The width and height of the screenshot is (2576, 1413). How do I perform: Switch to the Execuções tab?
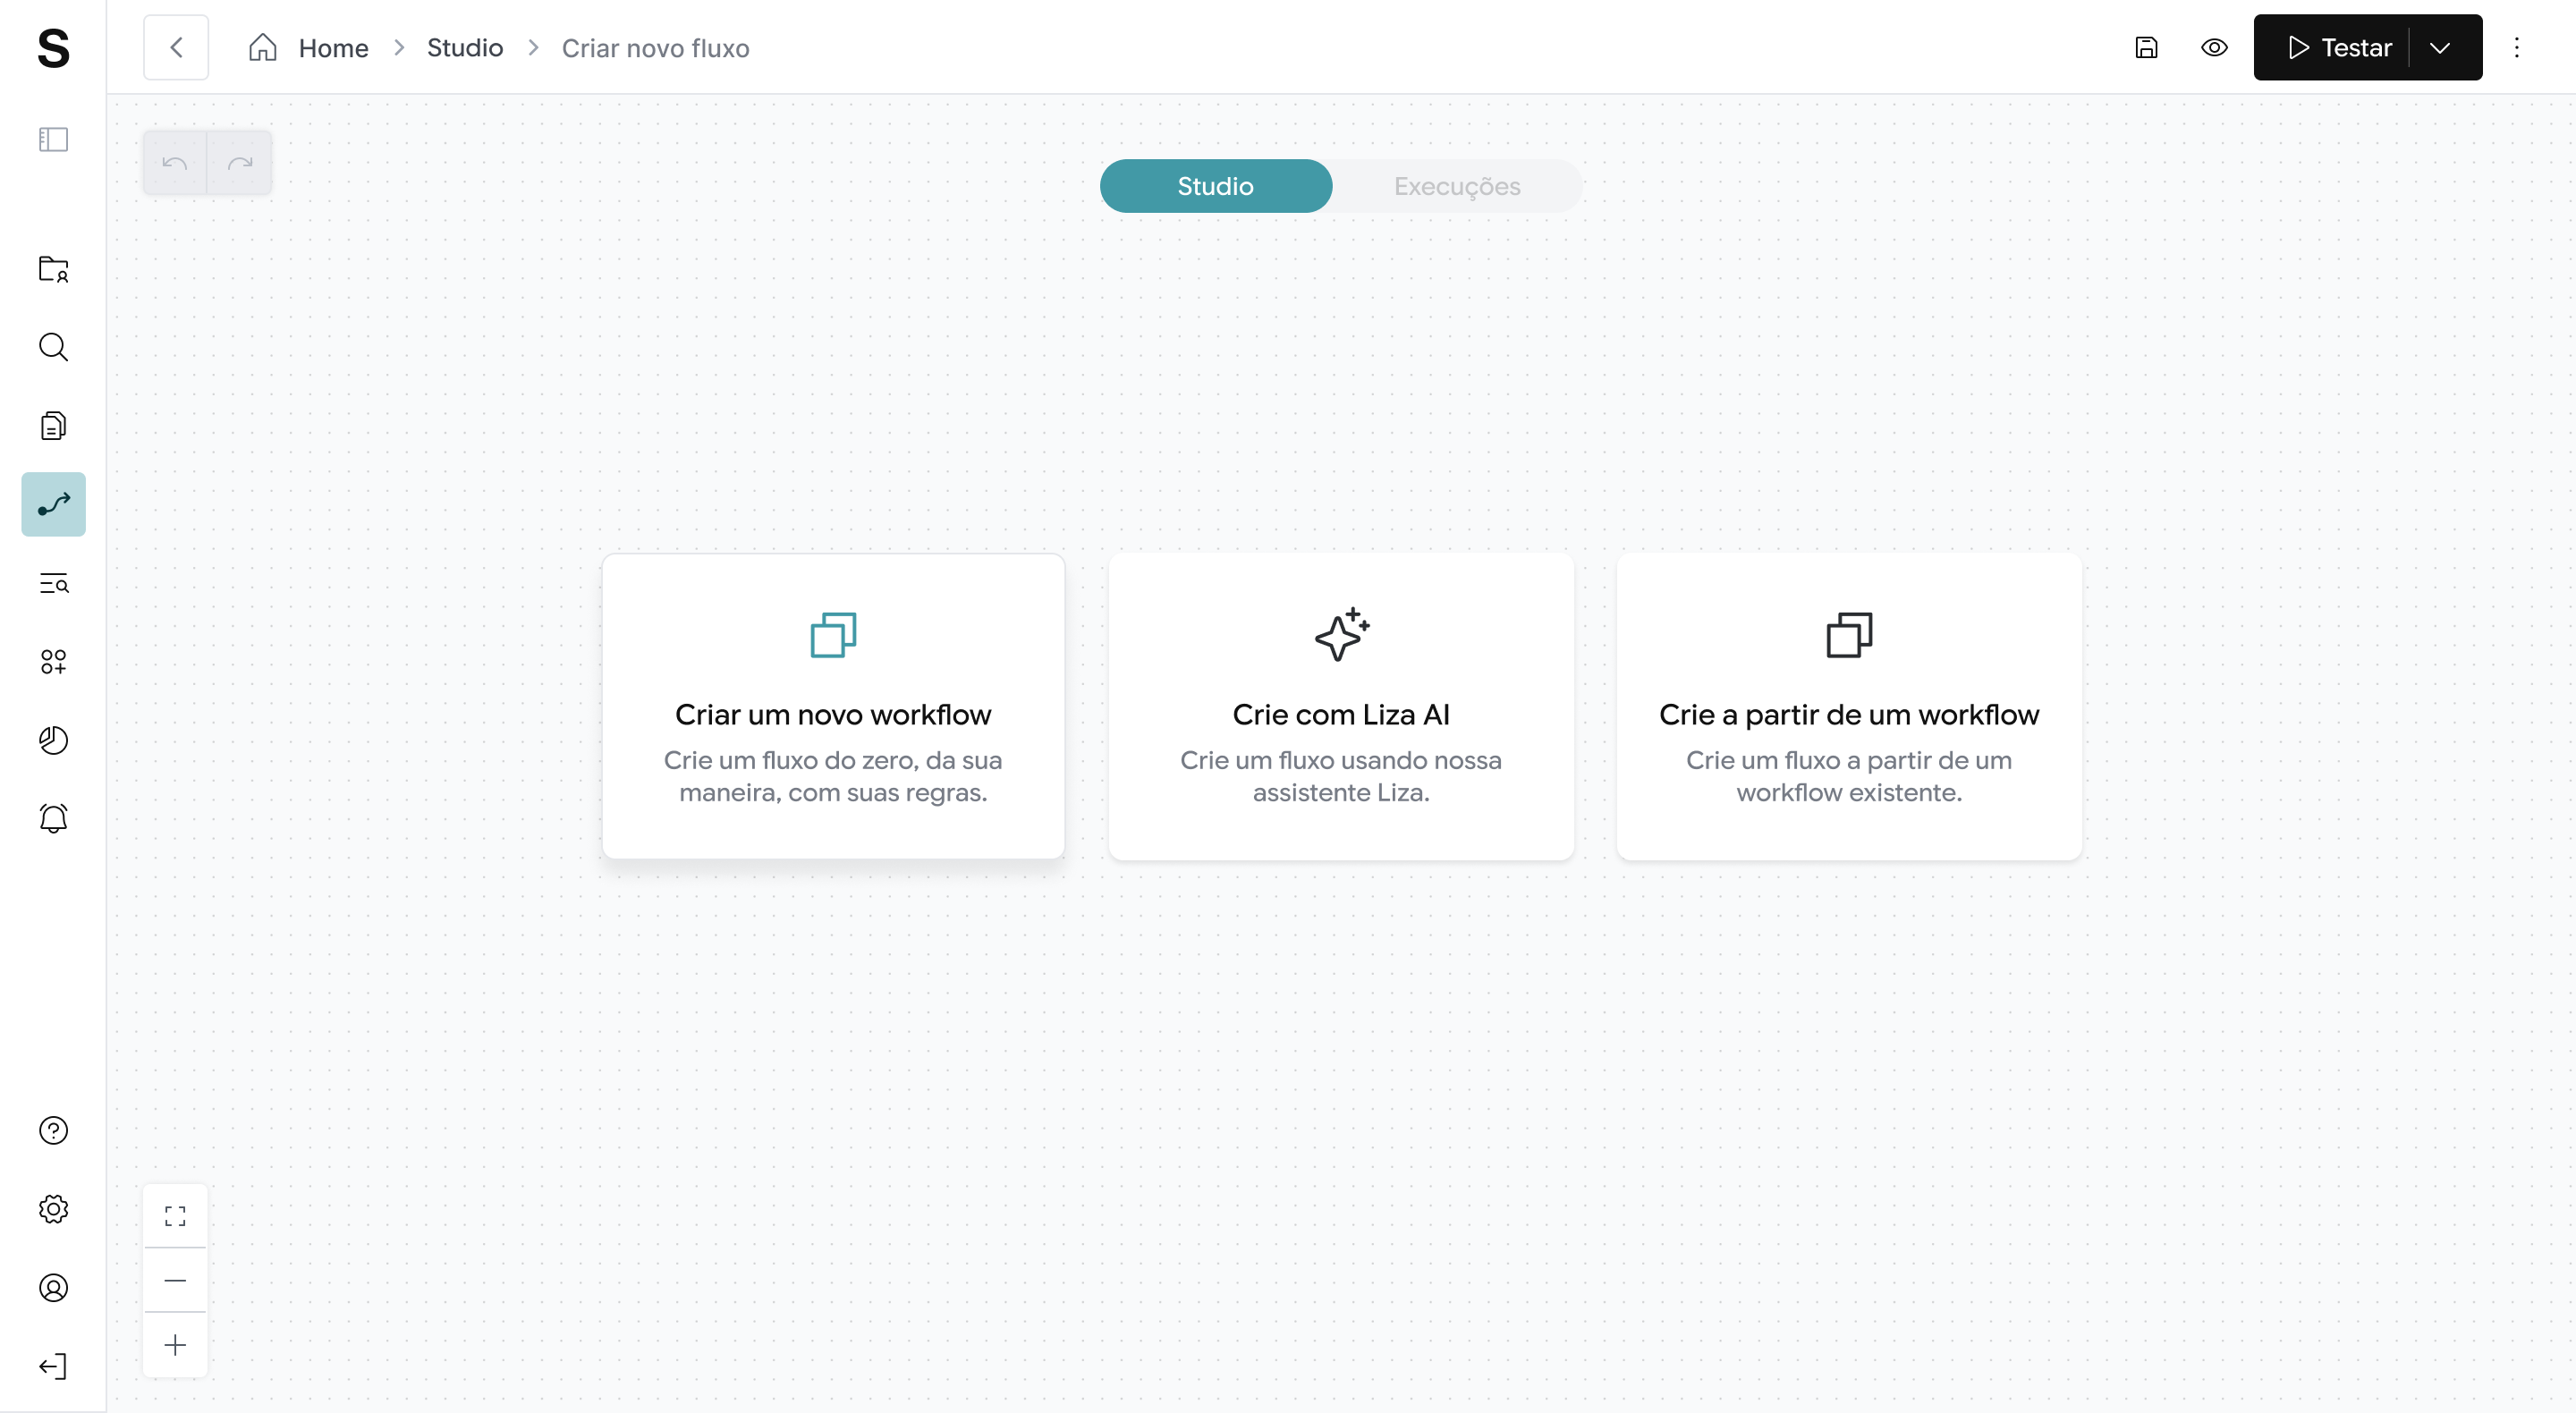click(x=1457, y=186)
